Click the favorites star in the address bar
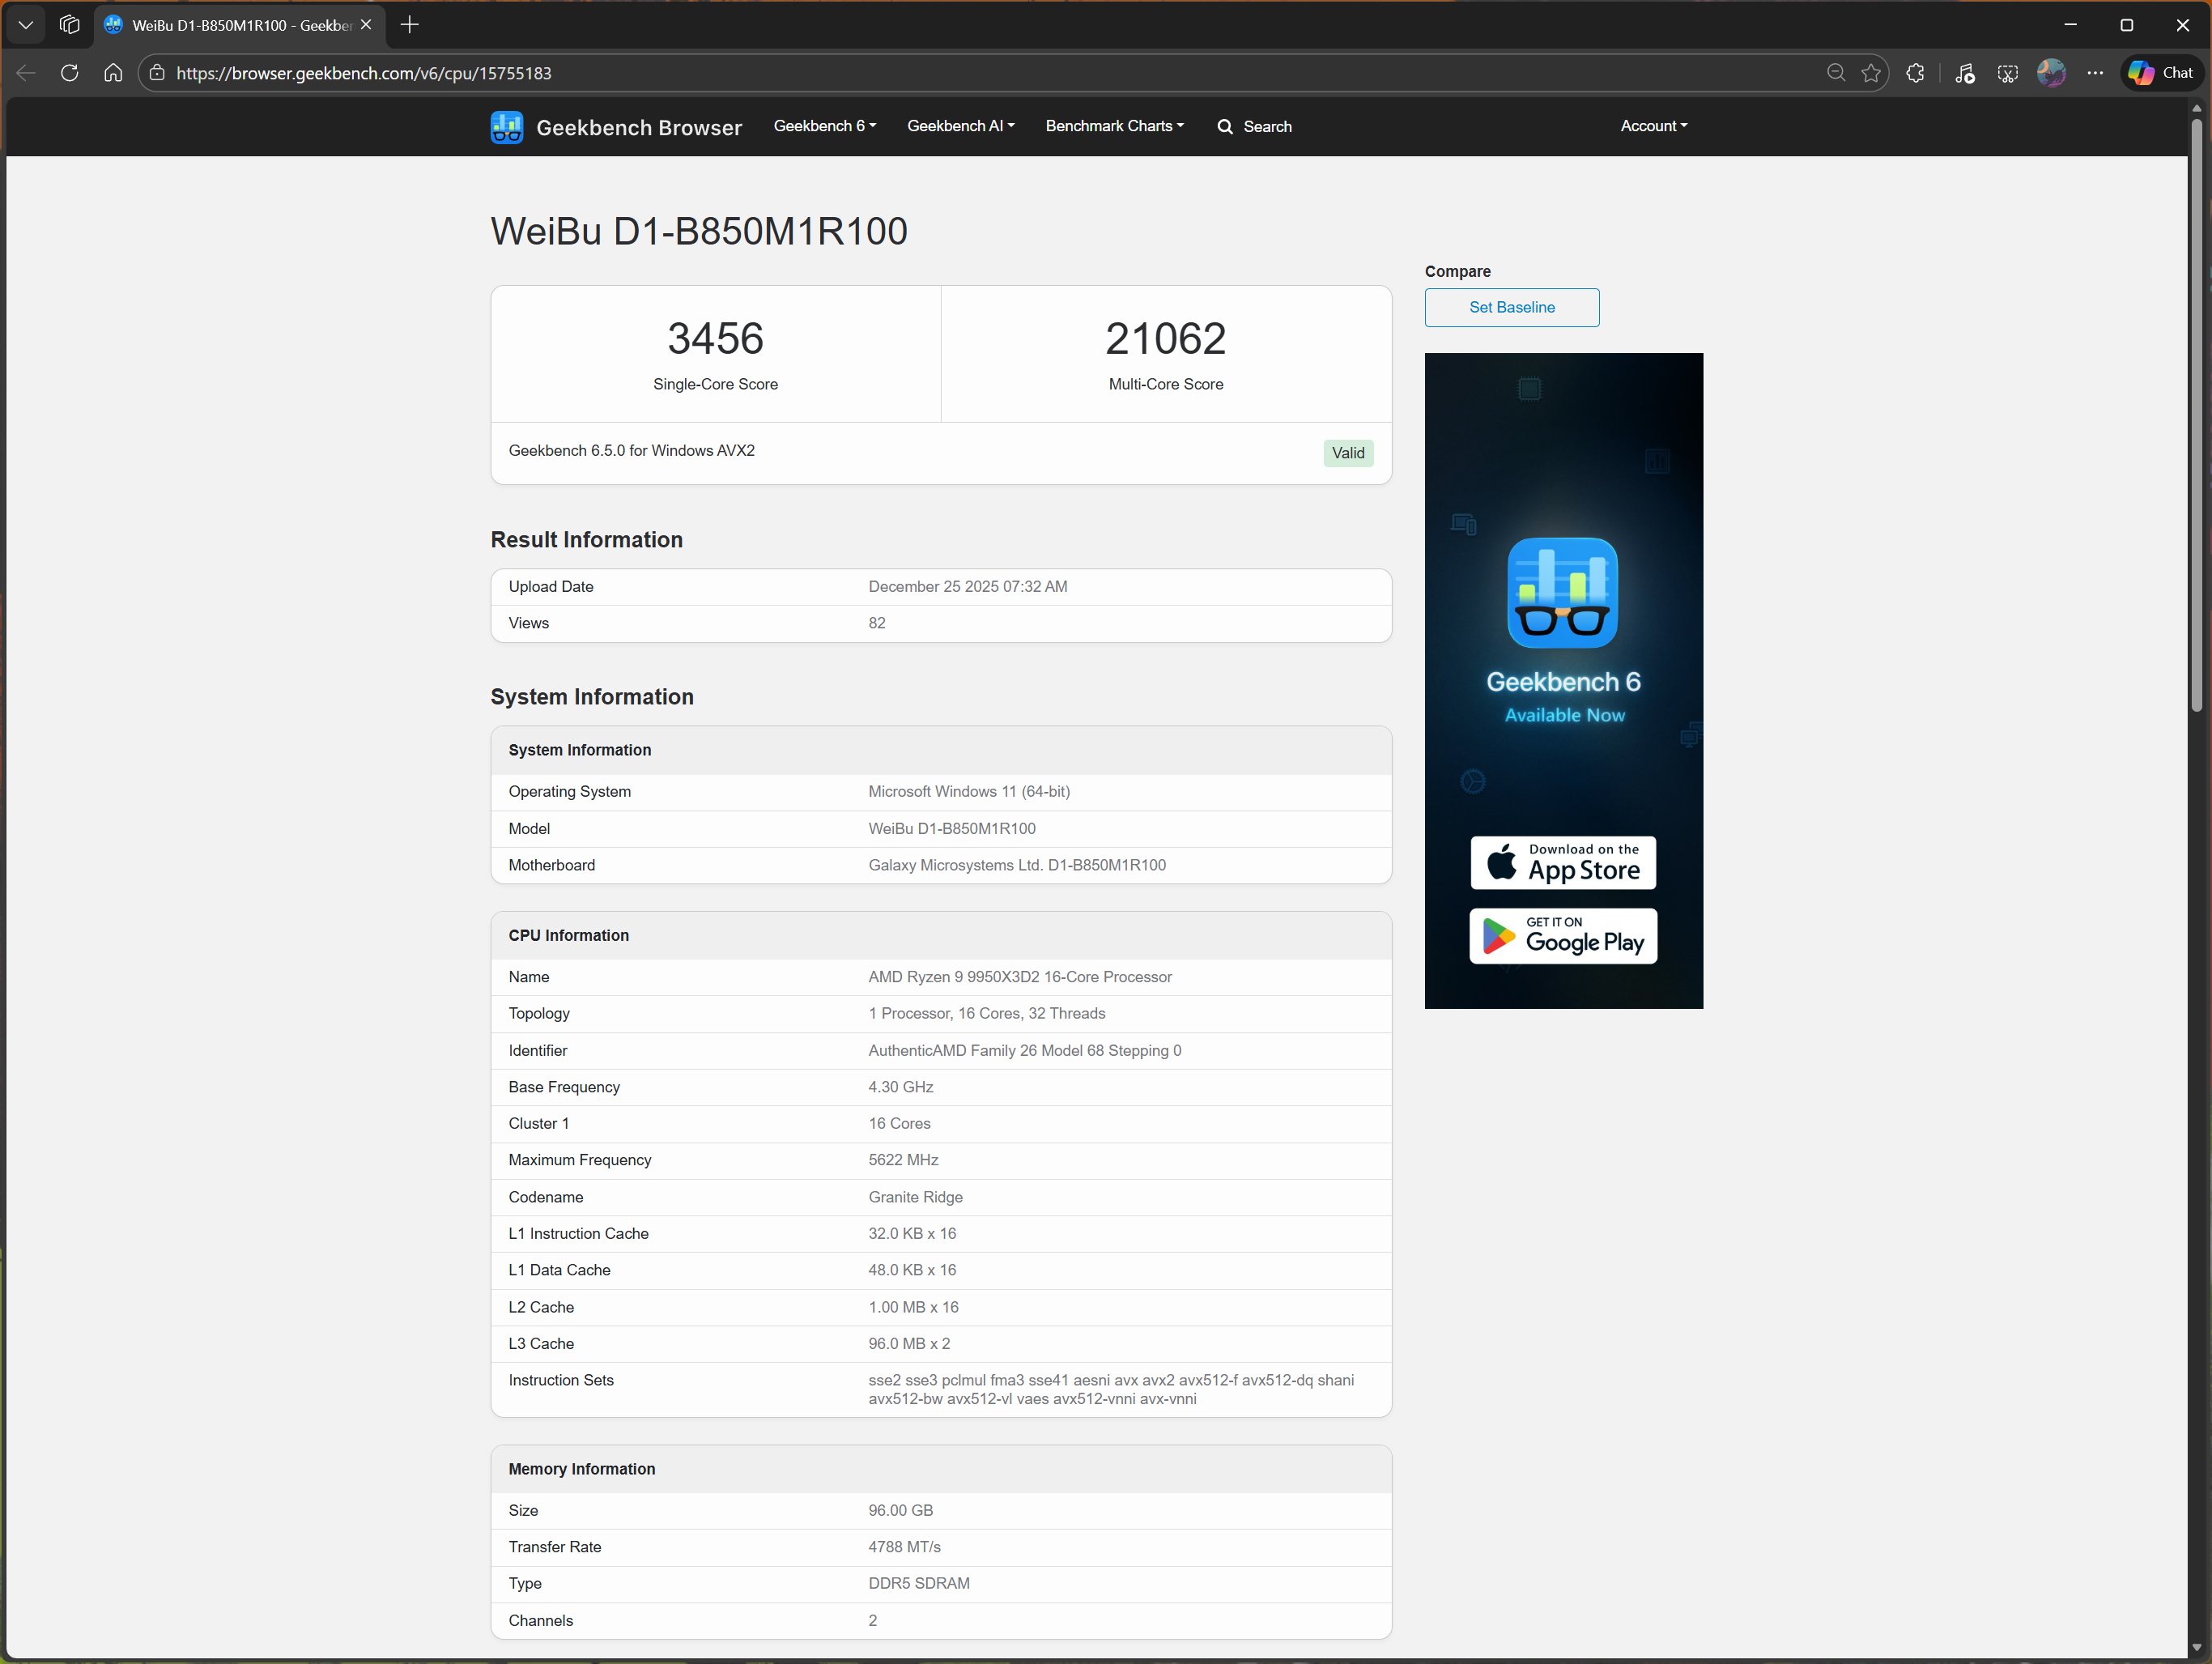This screenshot has width=2212, height=1664. coord(1872,72)
